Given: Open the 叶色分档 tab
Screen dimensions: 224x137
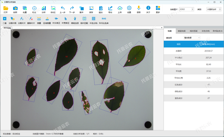Looking at the screenshot, I should 205,31.
